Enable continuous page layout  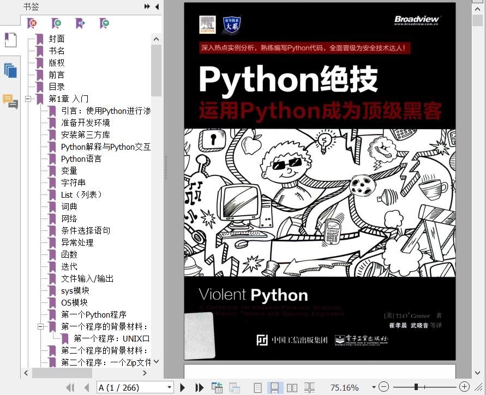274,387
